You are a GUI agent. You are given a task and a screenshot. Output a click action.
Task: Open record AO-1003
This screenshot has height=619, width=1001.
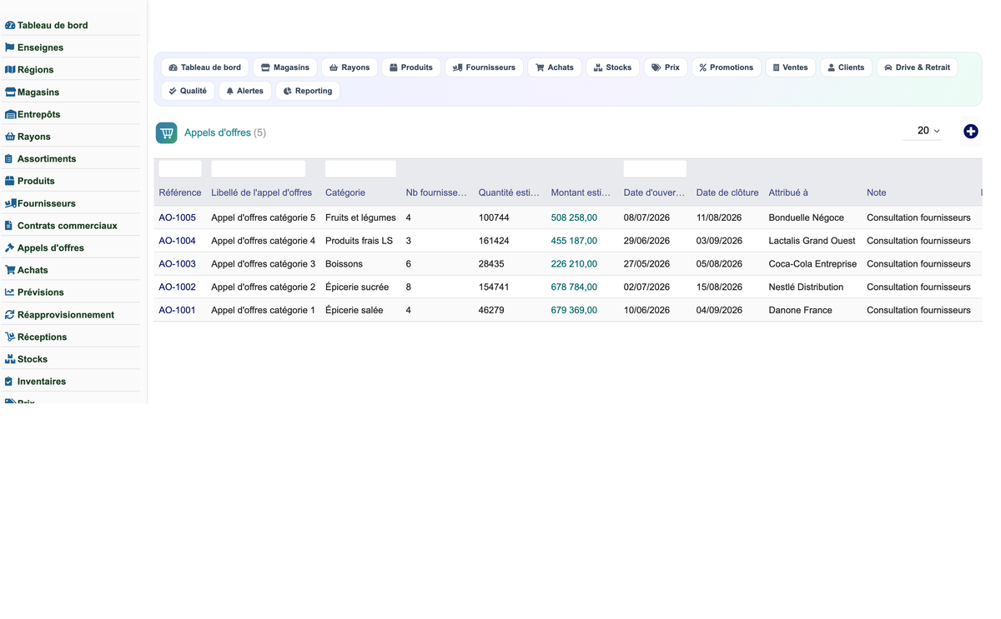[177, 264]
